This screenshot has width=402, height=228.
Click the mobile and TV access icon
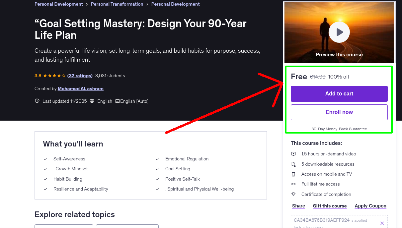tap(293, 174)
